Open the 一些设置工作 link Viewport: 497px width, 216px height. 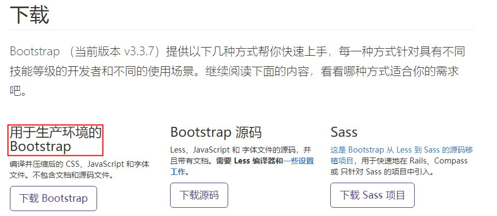(242, 166)
